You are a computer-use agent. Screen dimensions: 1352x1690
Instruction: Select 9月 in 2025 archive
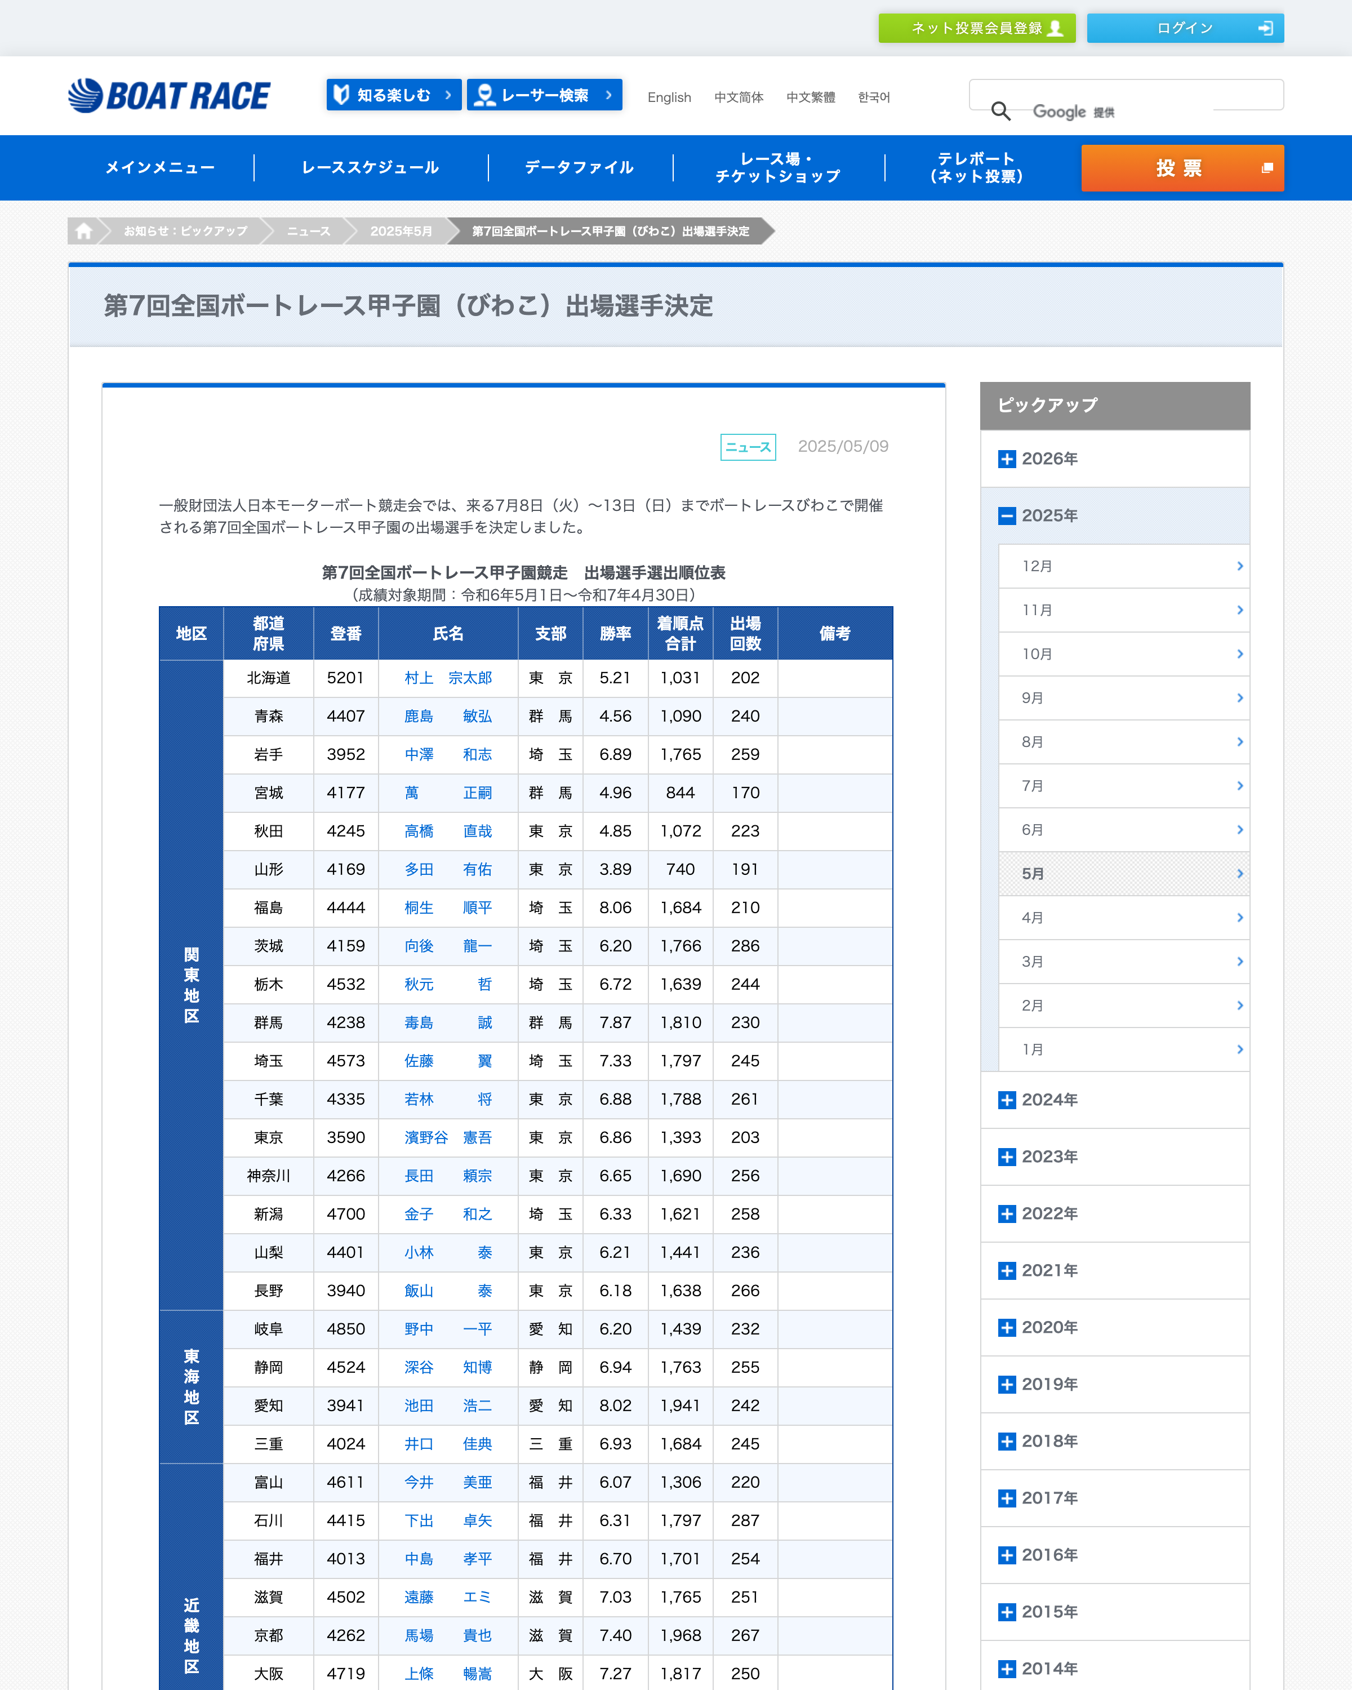1124,697
